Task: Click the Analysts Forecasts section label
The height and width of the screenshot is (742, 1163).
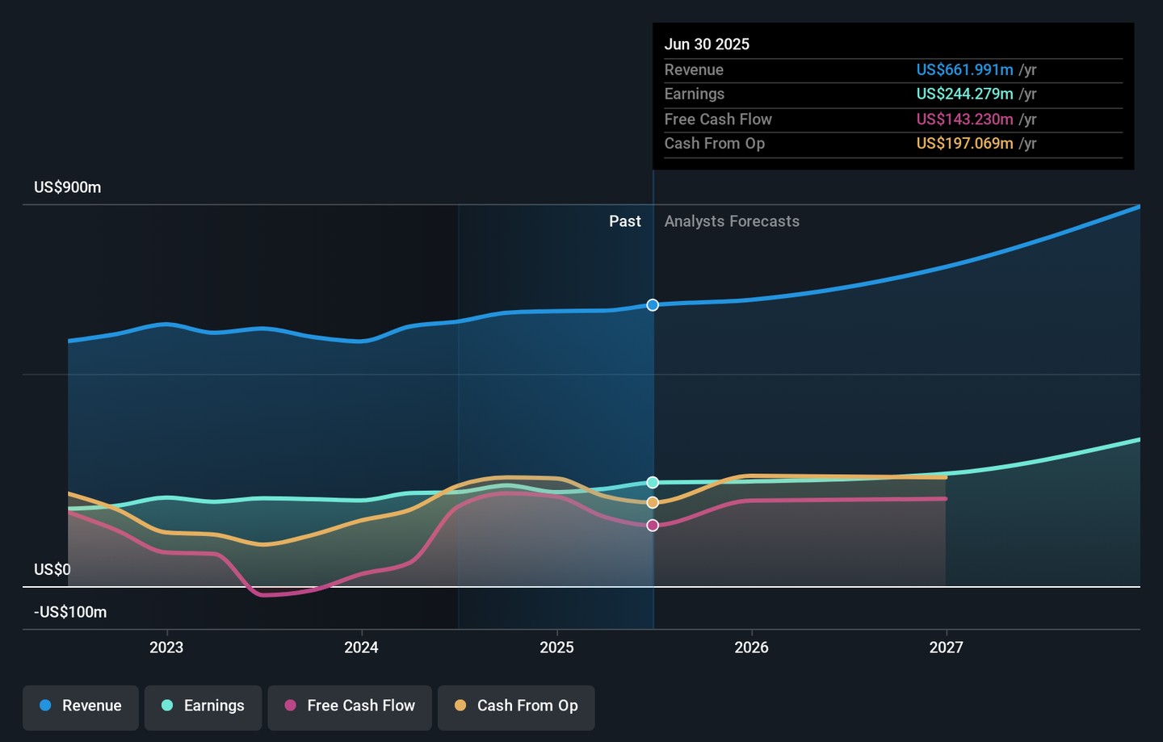Action: point(732,221)
